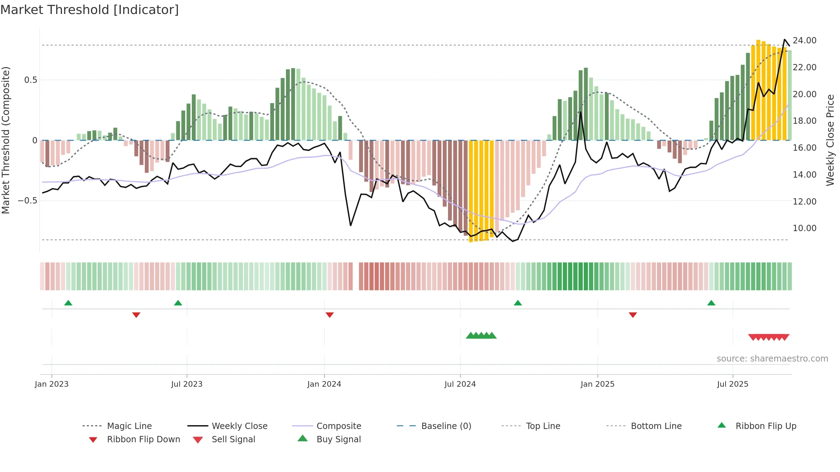Click the −0.5 left axis label

[27, 201]
